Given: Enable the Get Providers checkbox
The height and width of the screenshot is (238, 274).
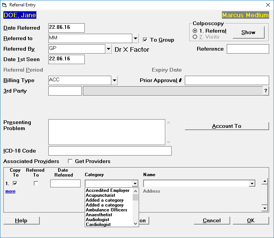Looking at the screenshot, I should point(70,161).
